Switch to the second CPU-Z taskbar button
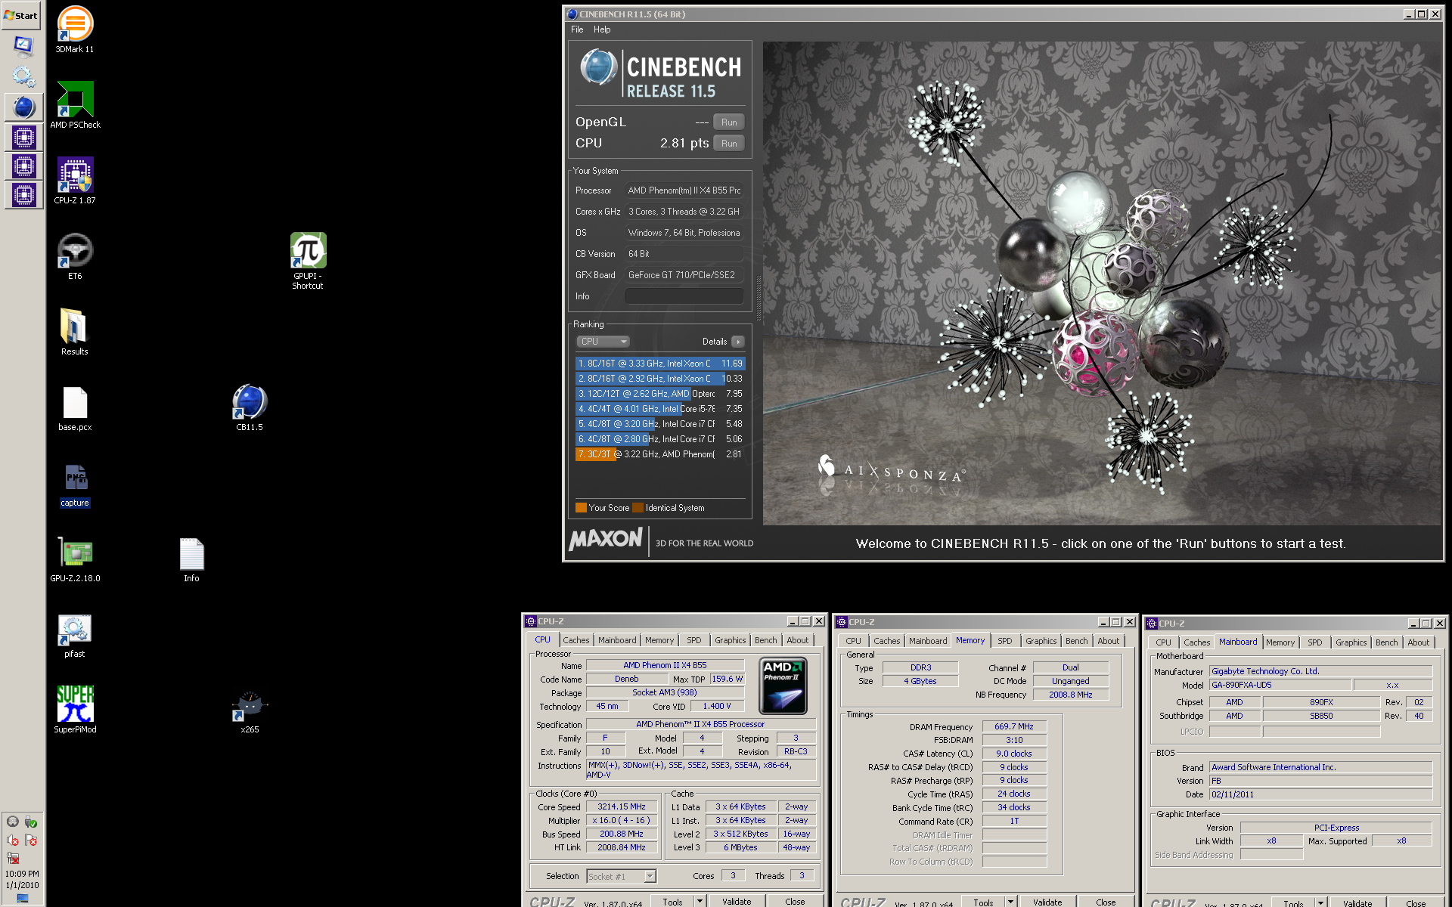 tap(23, 166)
